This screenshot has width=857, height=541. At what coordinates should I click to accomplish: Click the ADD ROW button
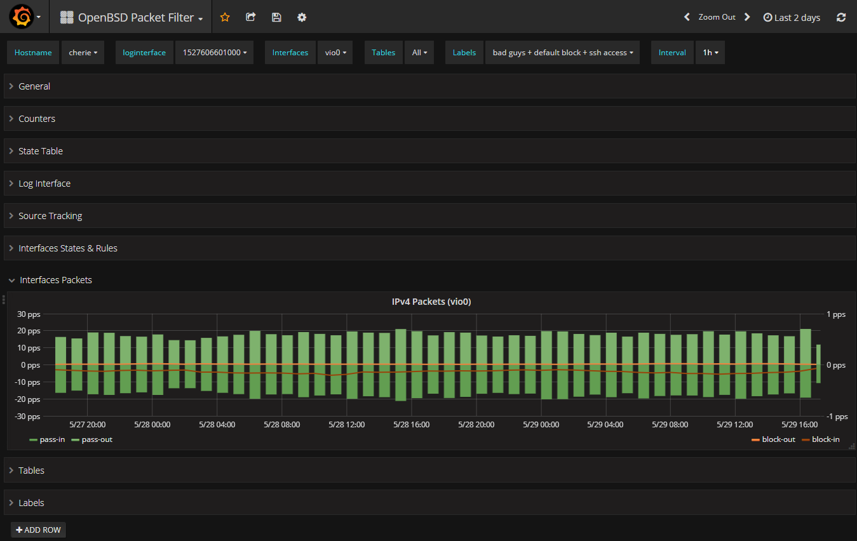pos(38,530)
